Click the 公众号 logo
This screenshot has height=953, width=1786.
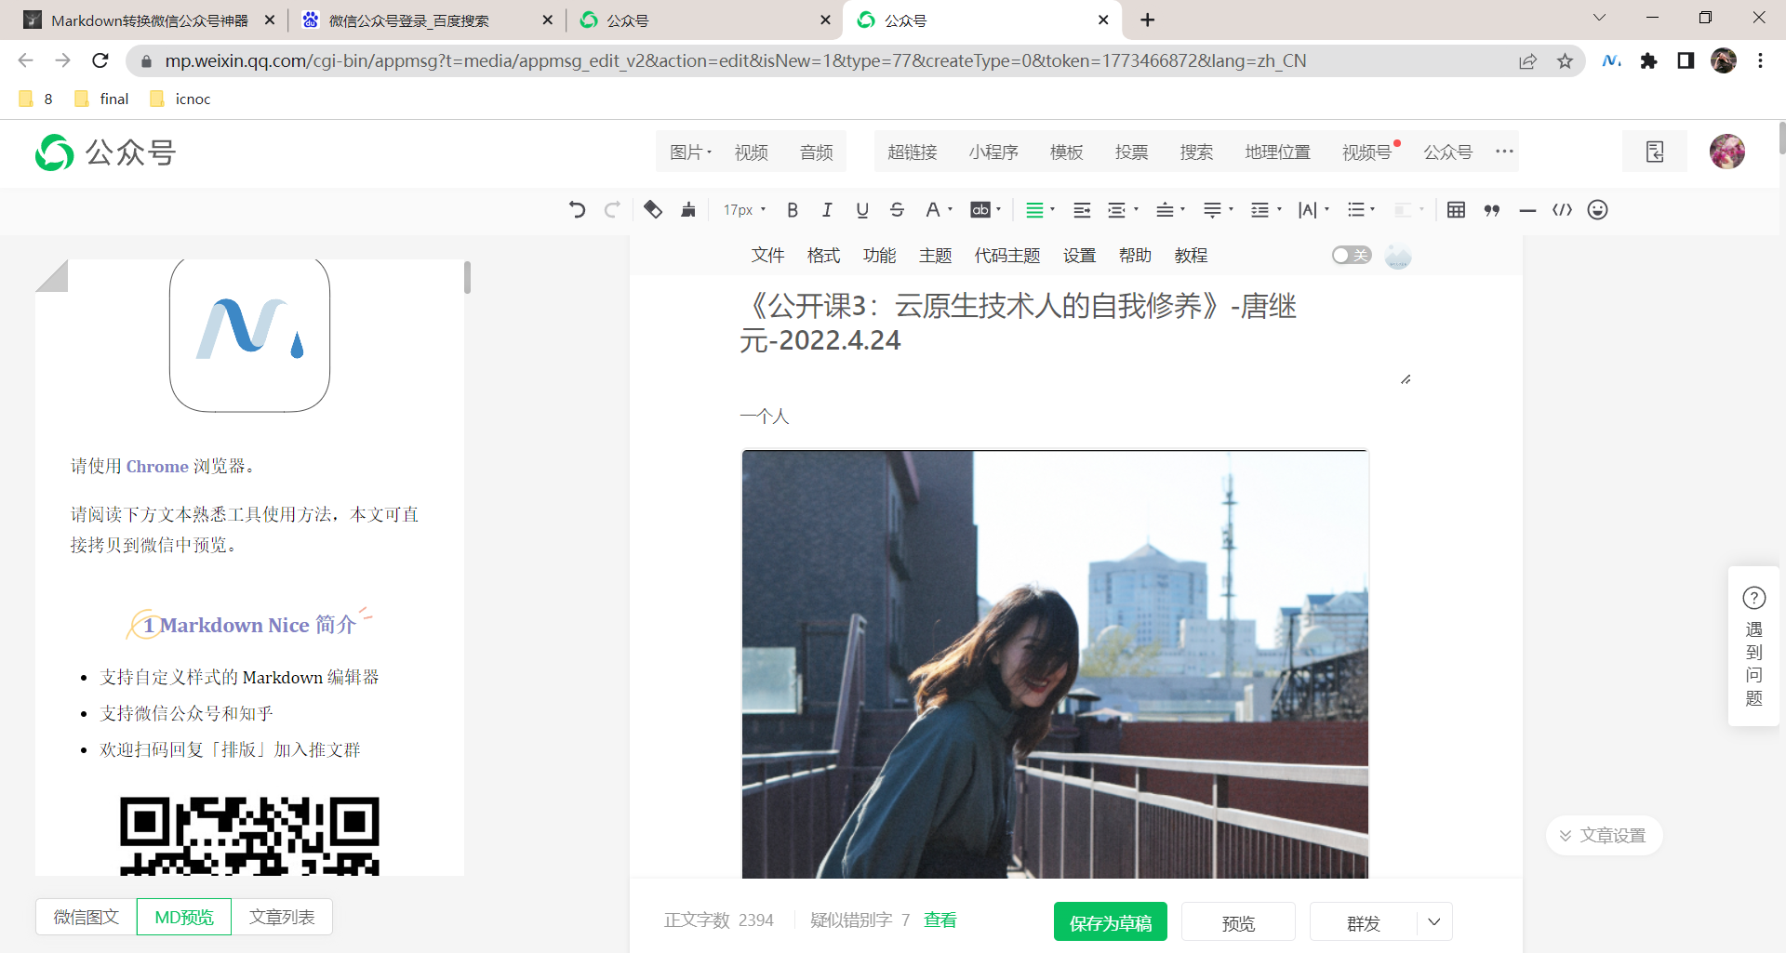(106, 152)
